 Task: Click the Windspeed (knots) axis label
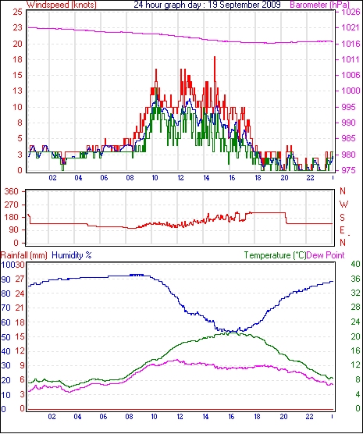coord(62,5)
